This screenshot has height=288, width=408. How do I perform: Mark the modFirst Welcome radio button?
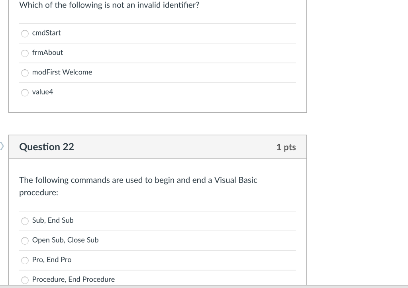25,73
